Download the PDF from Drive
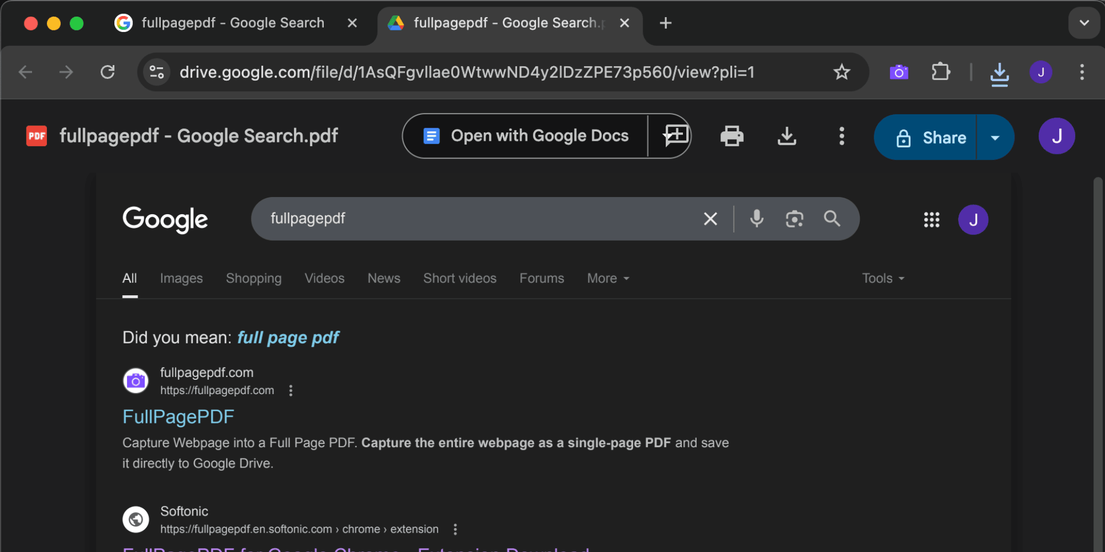 point(787,136)
